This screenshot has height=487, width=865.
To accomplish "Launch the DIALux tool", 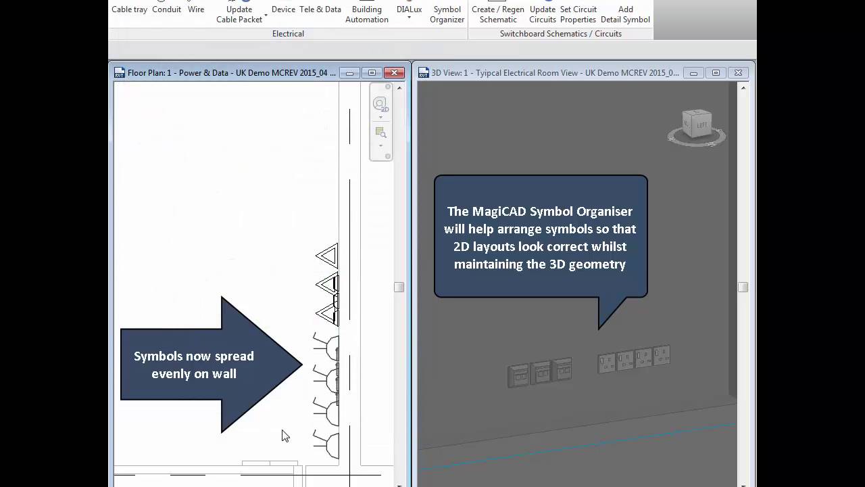I will [410, 9].
